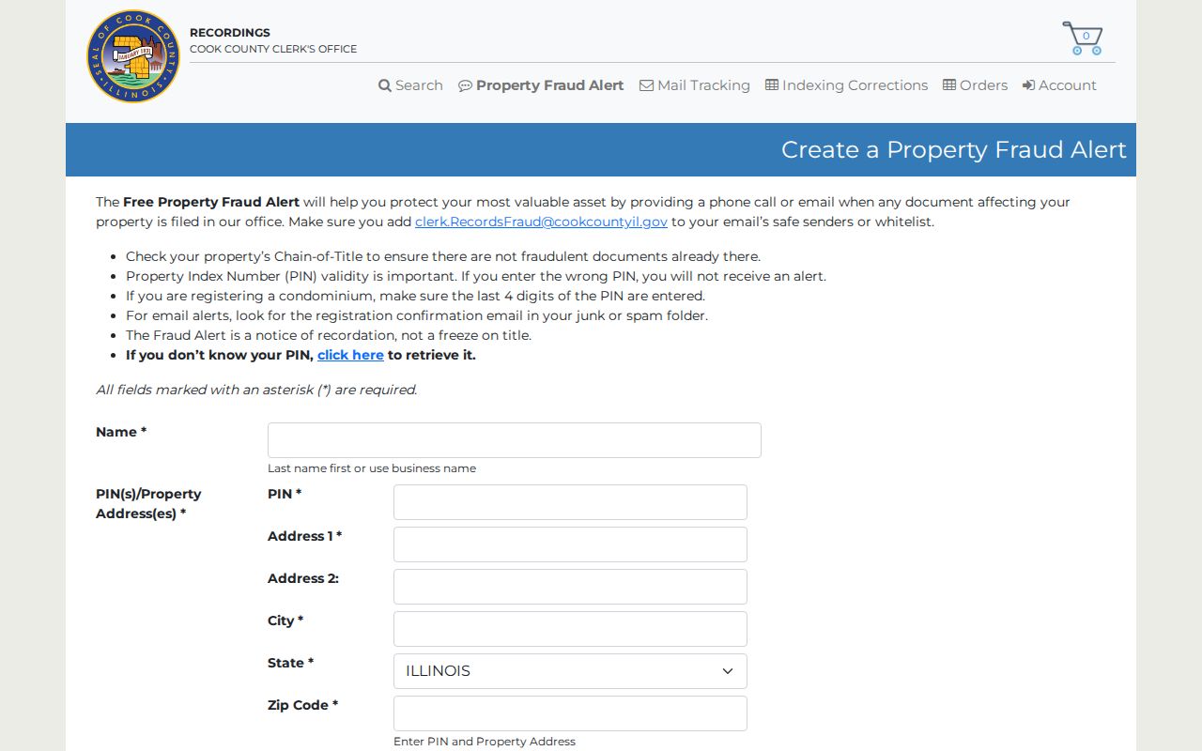
Task: Open the Mail Tracking menu item
Action: click(695, 85)
